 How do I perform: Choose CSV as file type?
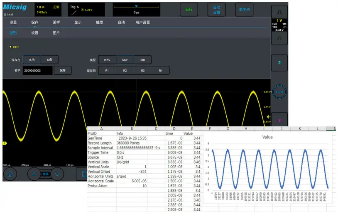(125, 60)
